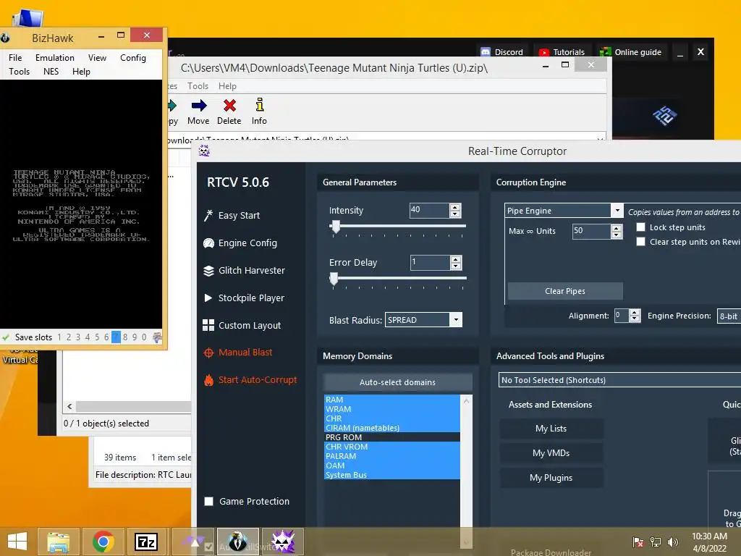
Task: Open My Plugins button
Action: point(551,478)
